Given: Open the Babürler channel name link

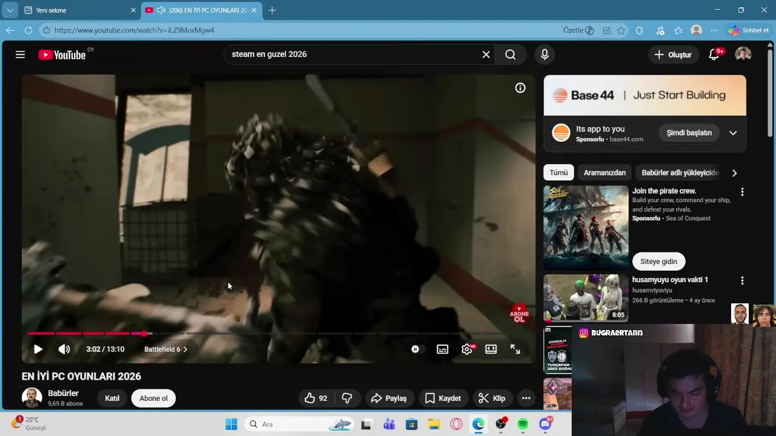Looking at the screenshot, I should [63, 393].
